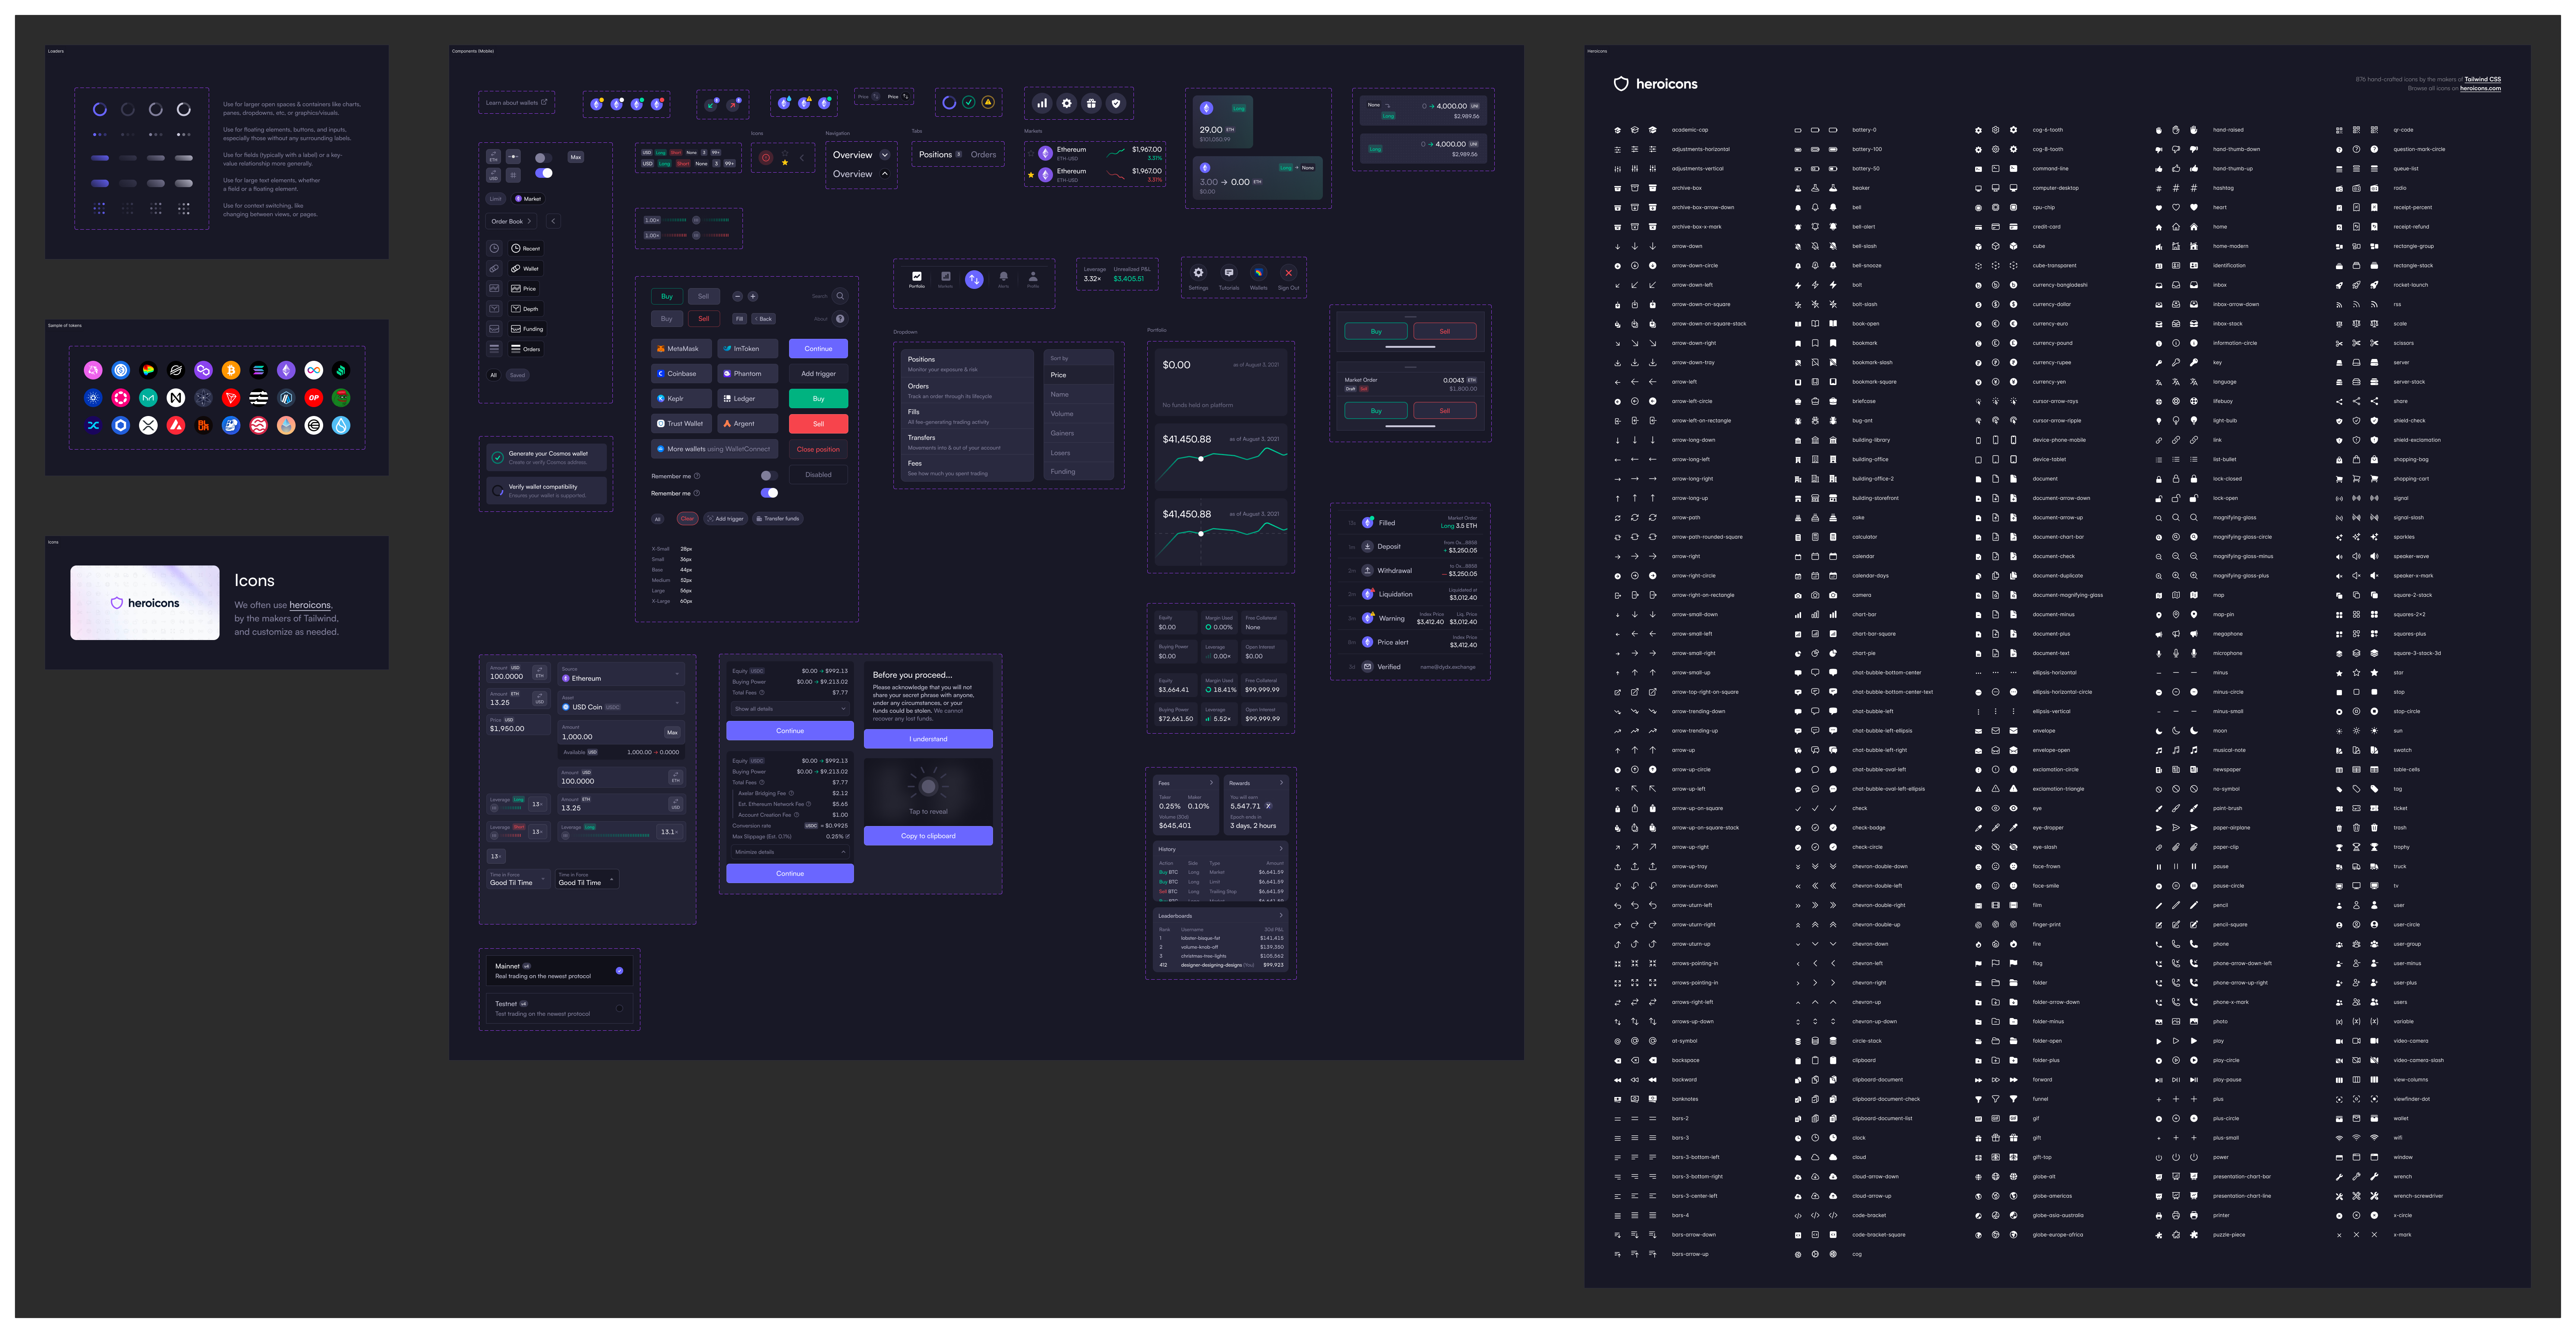Select the Testnet v4 radio option
The image size is (2576, 1333).
559,1009
